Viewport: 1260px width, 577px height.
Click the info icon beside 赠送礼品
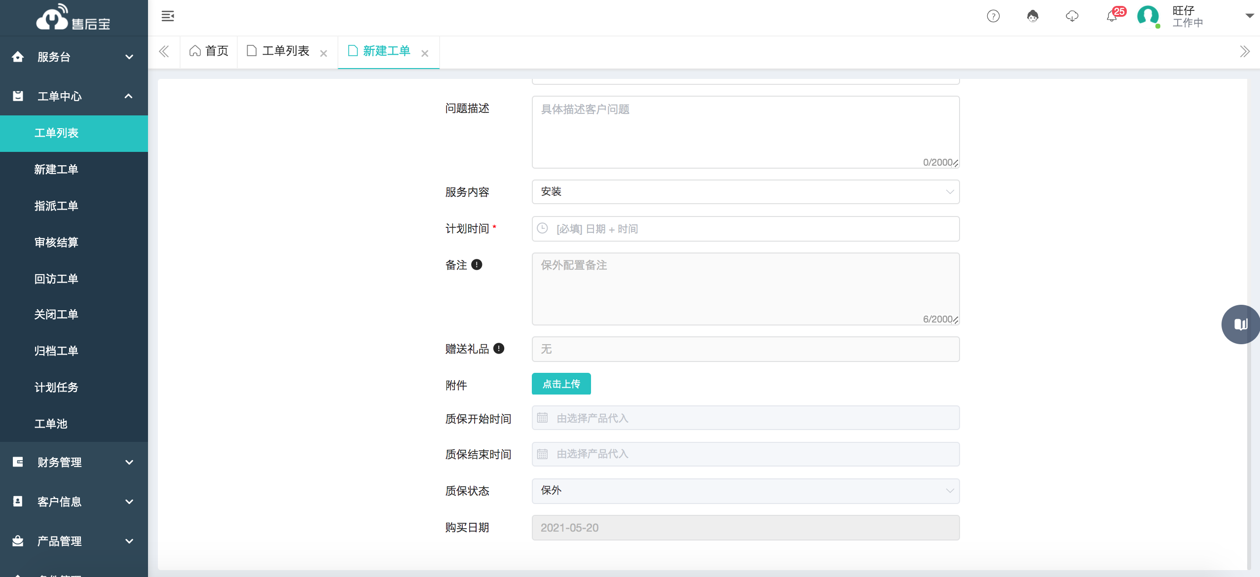click(500, 349)
